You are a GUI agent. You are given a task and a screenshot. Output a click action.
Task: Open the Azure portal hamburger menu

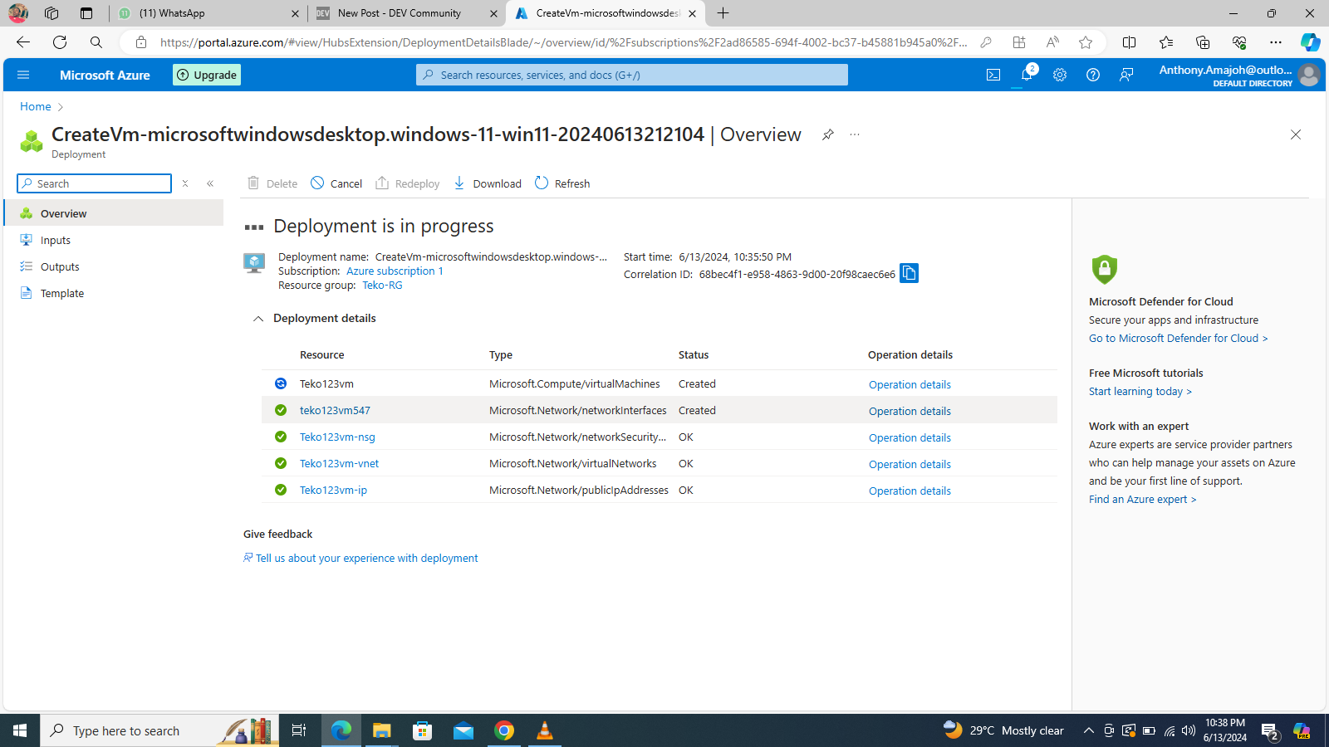coord(23,75)
